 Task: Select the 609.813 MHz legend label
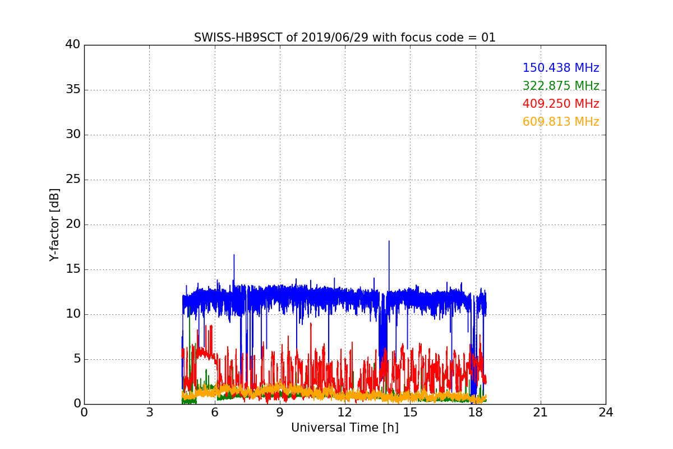[x=561, y=122]
